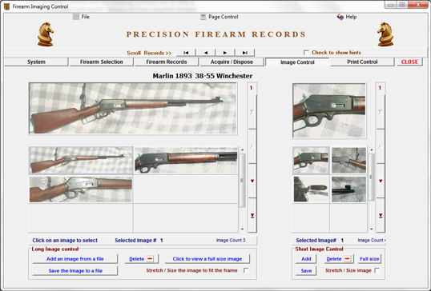Switch to the Firearm Selection tab
The image size is (431, 291).
tap(102, 62)
